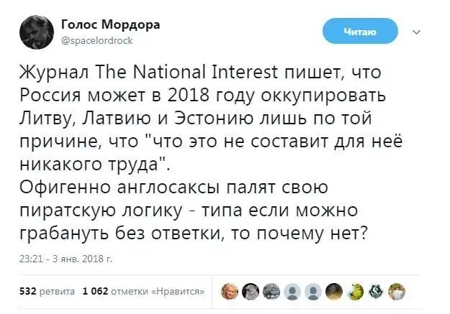Open the green character liker avatar
This screenshot has width=450, height=314.
[x=355, y=290]
